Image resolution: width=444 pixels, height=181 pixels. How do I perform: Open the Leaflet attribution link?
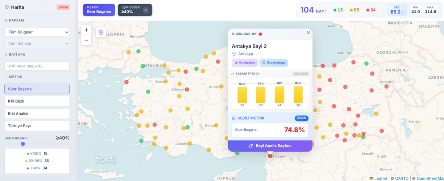click(380, 178)
